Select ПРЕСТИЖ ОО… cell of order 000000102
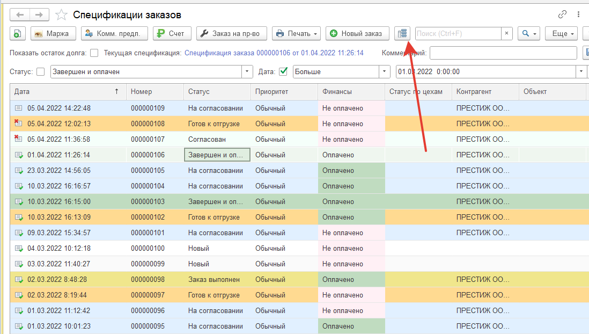This screenshot has width=589, height=334. pyautogui.click(x=485, y=217)
